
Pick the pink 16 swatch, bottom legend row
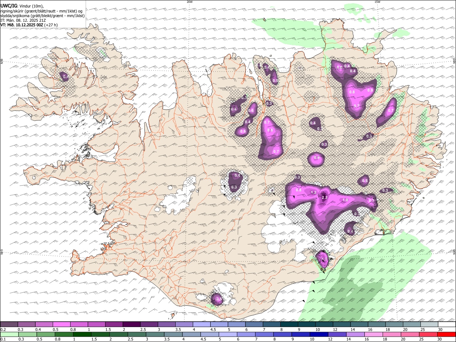(x=373, y=334)
